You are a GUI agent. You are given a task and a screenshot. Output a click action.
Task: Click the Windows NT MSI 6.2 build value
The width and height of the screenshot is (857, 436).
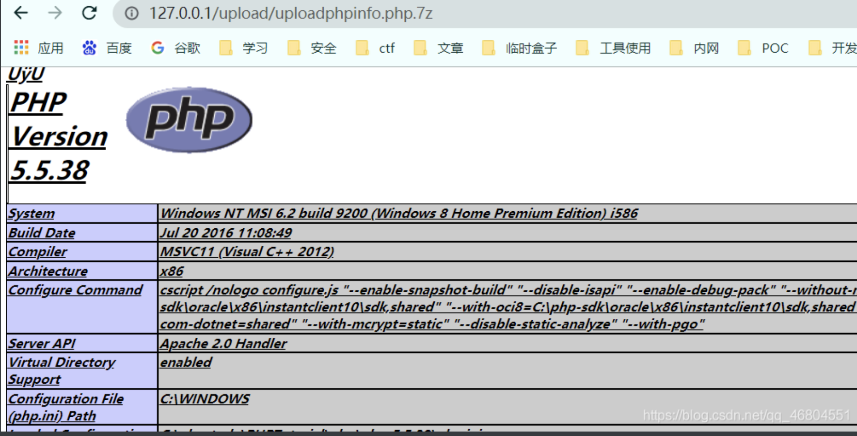click(399, 214)
